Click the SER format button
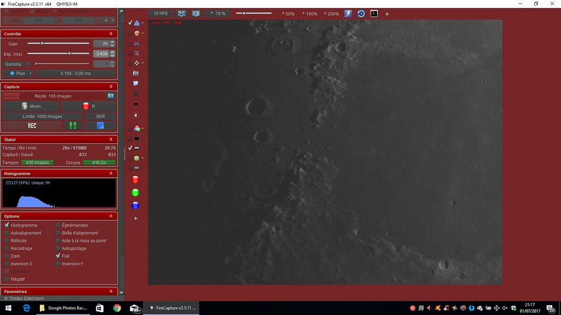Screen dimensions: 561x315 pos(100,116)
